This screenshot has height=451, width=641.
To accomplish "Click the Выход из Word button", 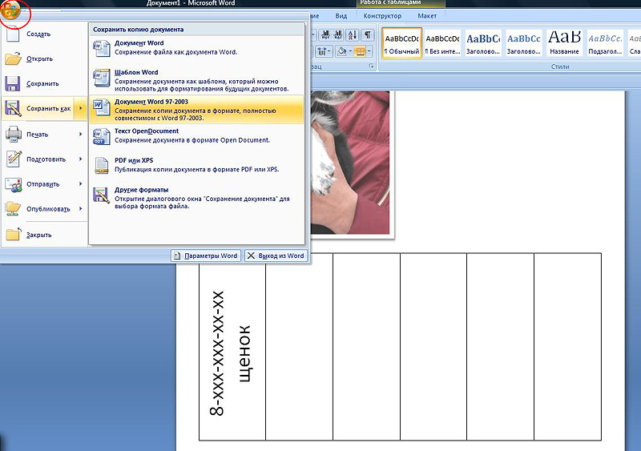I will click(x=276, y=256).
